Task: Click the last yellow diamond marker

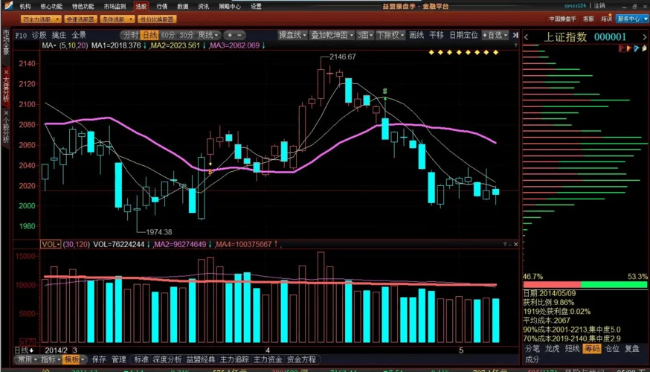Action: coord(495,52)
